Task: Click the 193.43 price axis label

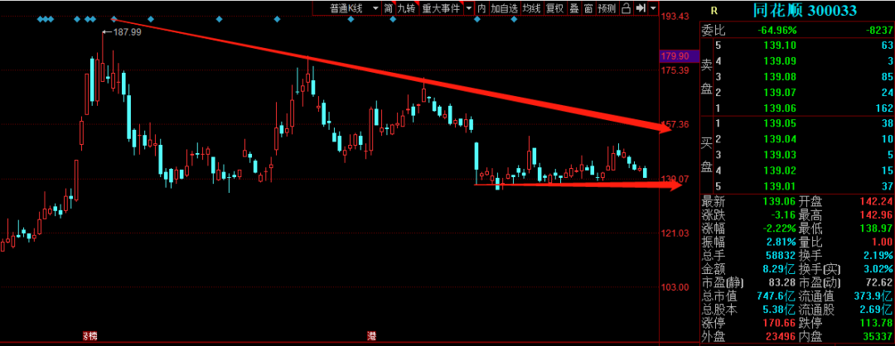Action: click(674, 17)
